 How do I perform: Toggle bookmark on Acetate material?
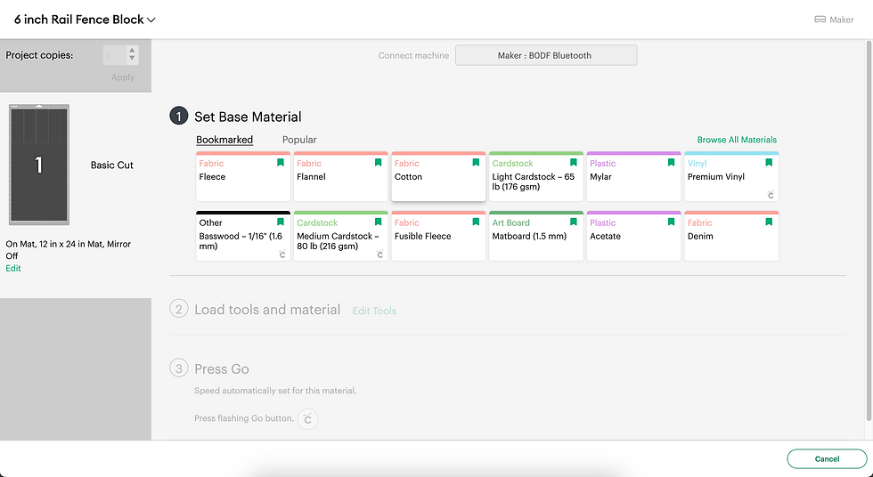(671, 222)
